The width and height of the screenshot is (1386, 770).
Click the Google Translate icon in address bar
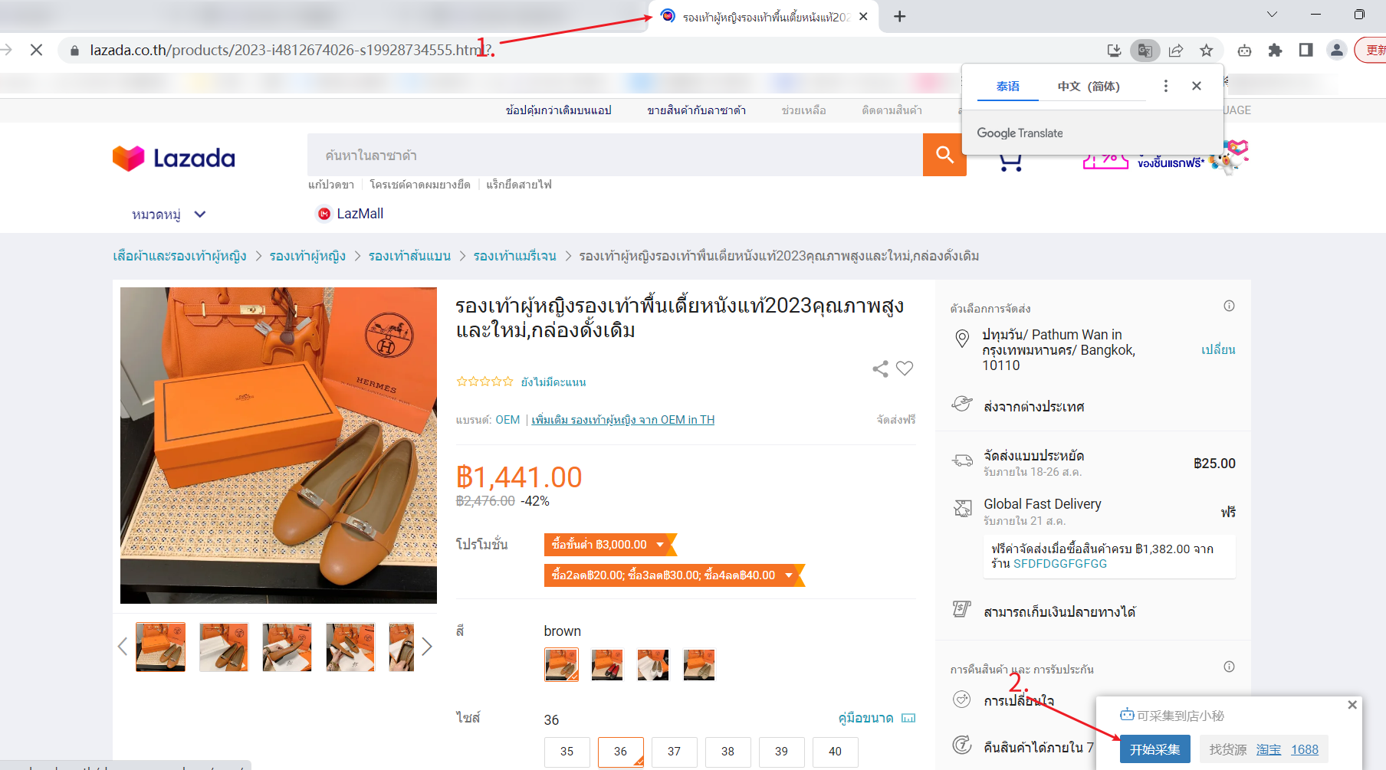(1145, 51)
